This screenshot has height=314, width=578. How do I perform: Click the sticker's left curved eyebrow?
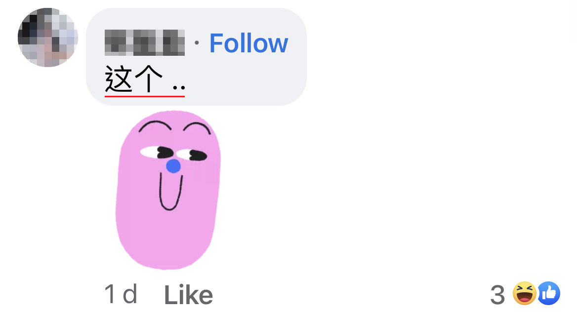click(x=155, y=126)
